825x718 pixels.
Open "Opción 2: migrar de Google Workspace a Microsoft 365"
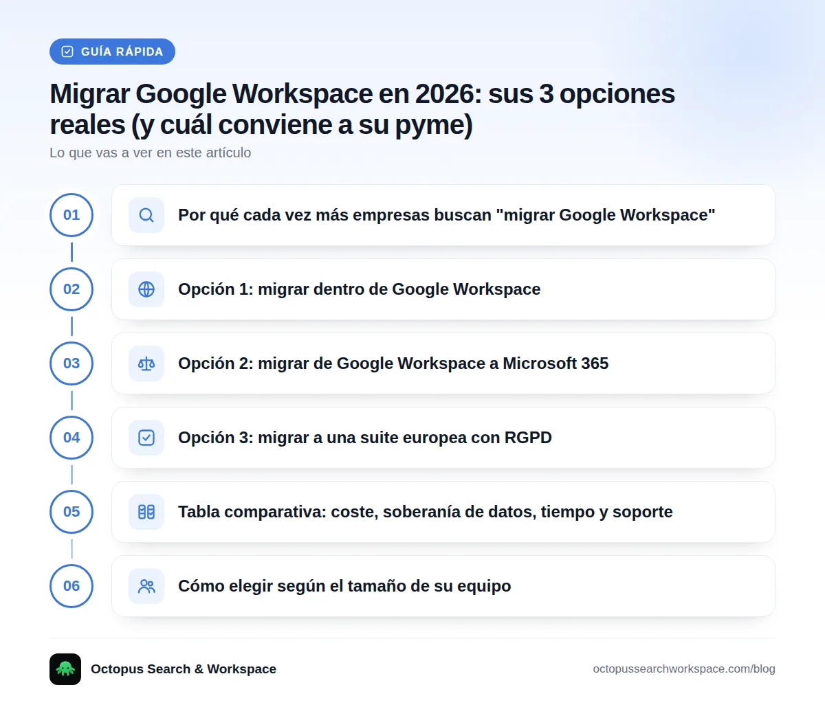443,363
